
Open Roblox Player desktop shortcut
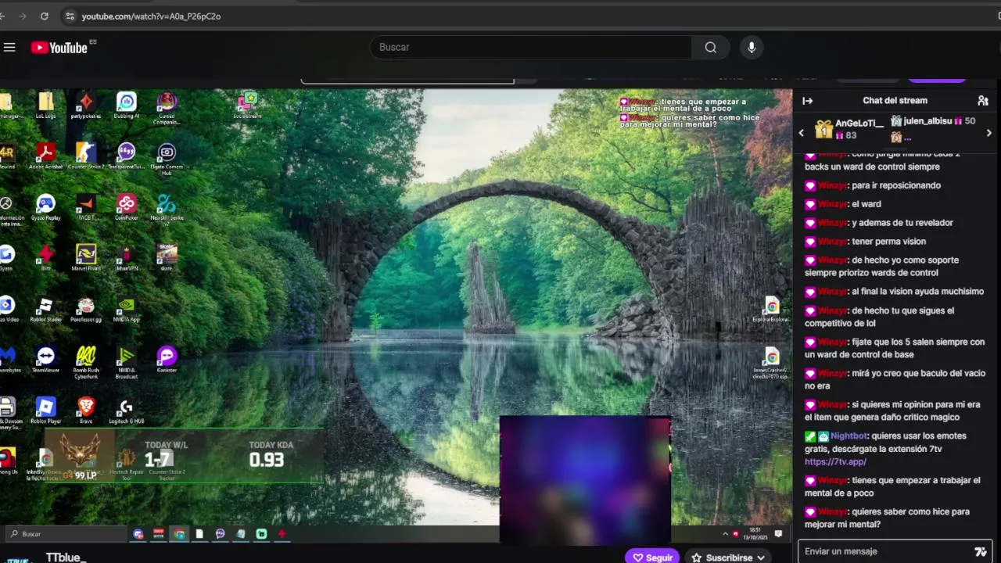point(46,411)
